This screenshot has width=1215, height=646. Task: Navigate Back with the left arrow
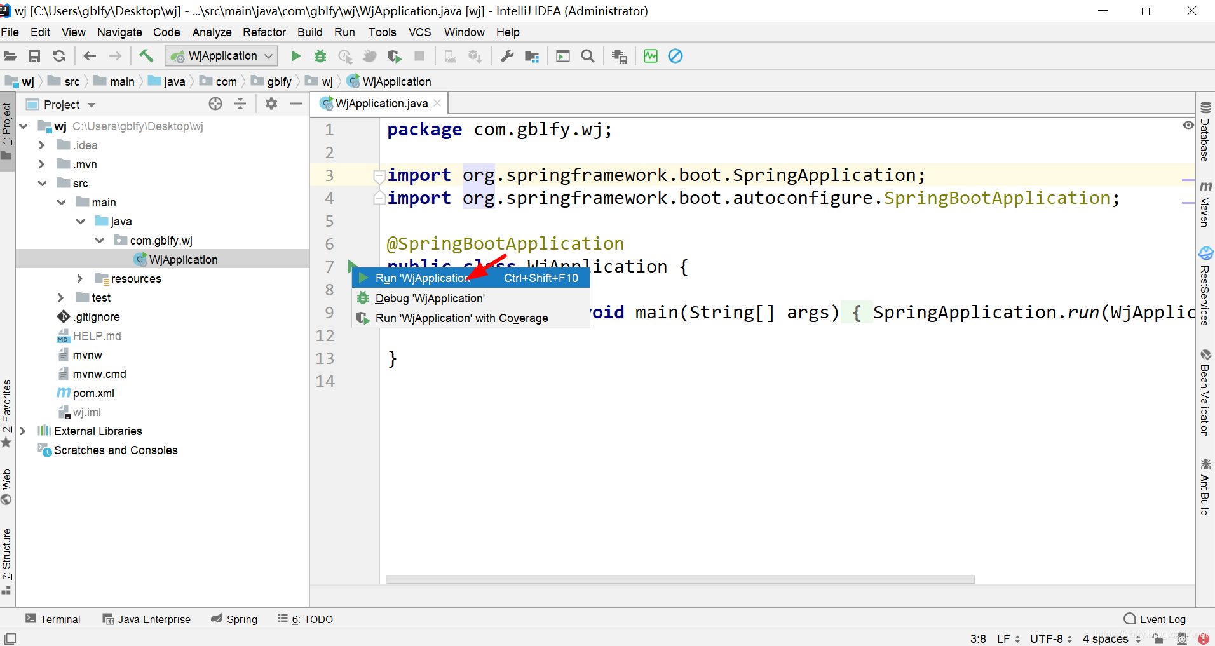coord(90,57)
